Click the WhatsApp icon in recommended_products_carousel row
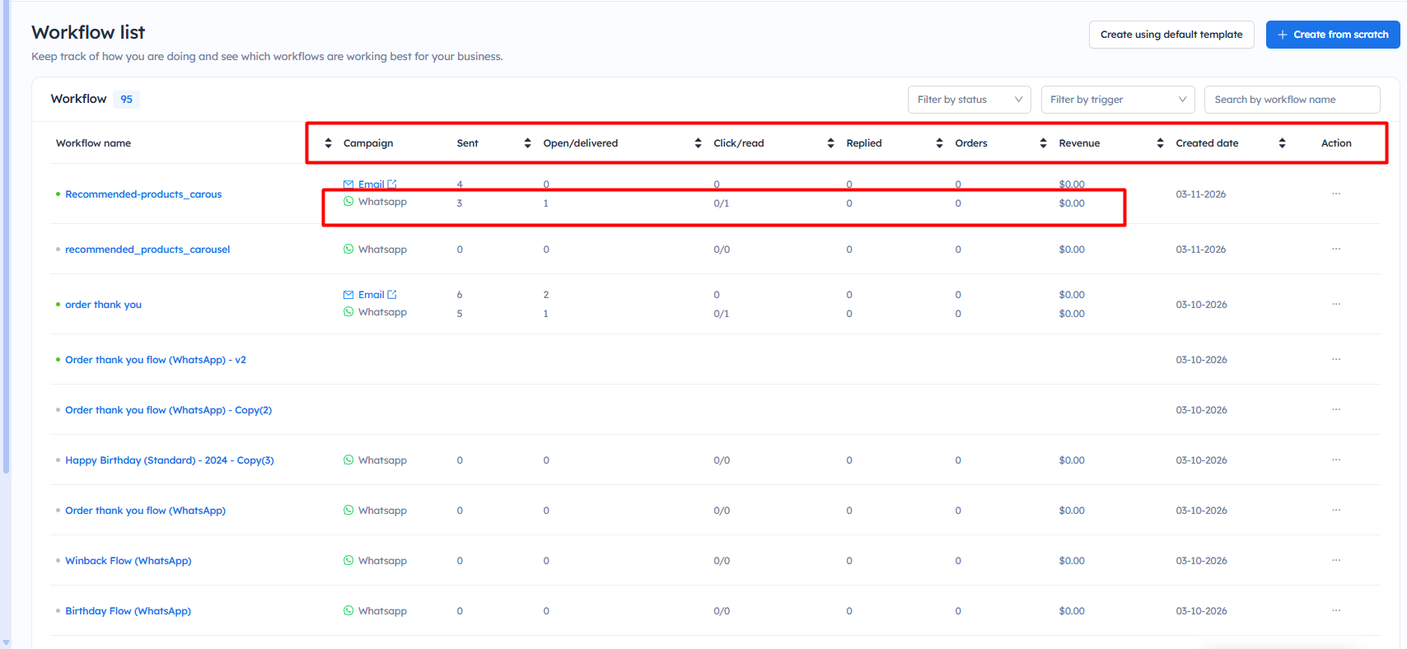 (x=348, y=250)
